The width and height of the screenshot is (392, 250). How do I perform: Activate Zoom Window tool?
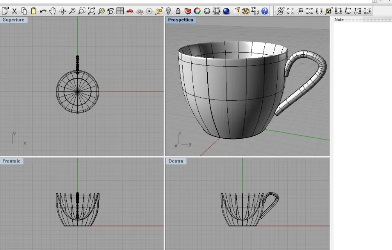coord(82,11)
